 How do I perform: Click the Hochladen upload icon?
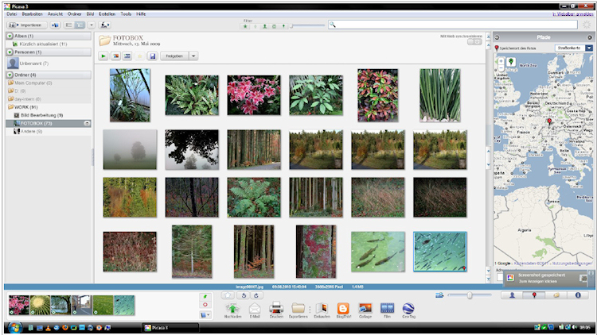(x=232, y=308)
